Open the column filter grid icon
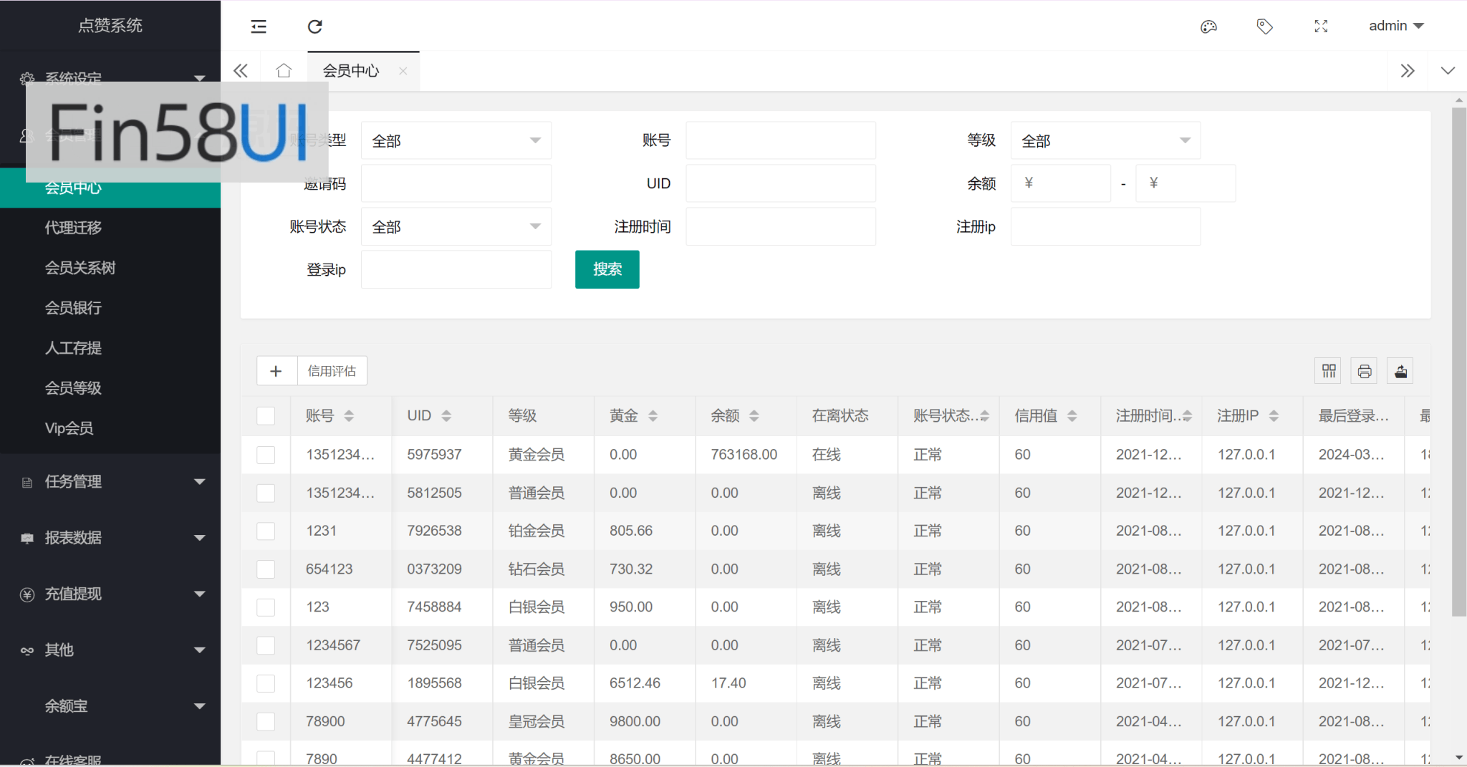Viewport: 1467px width, 767px height. click(x=1329, y=371)
